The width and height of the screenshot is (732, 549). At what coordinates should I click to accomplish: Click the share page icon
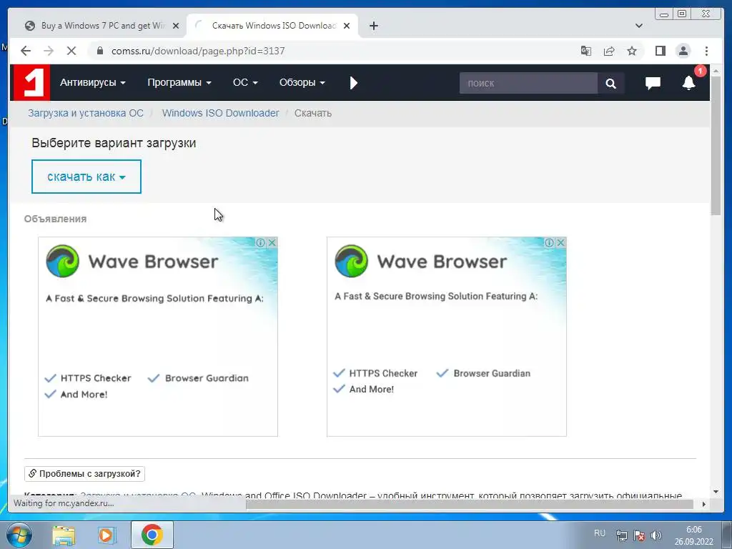(x=609, y=51)
